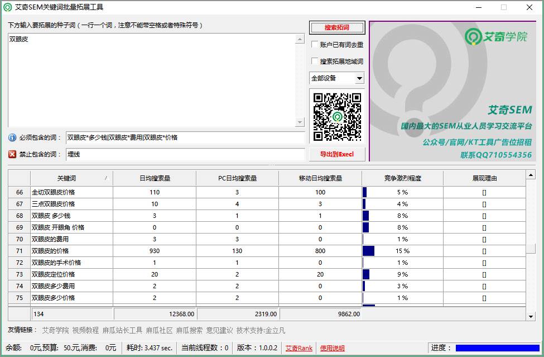Sort by 关键词 column header
This screenshot has width=544, height=357.
click(x=71, y=178)
